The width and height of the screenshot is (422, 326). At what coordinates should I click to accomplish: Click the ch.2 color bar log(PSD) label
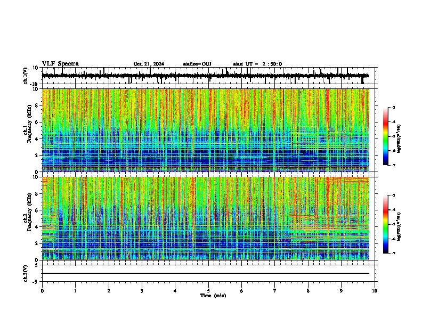pos(399,227)
